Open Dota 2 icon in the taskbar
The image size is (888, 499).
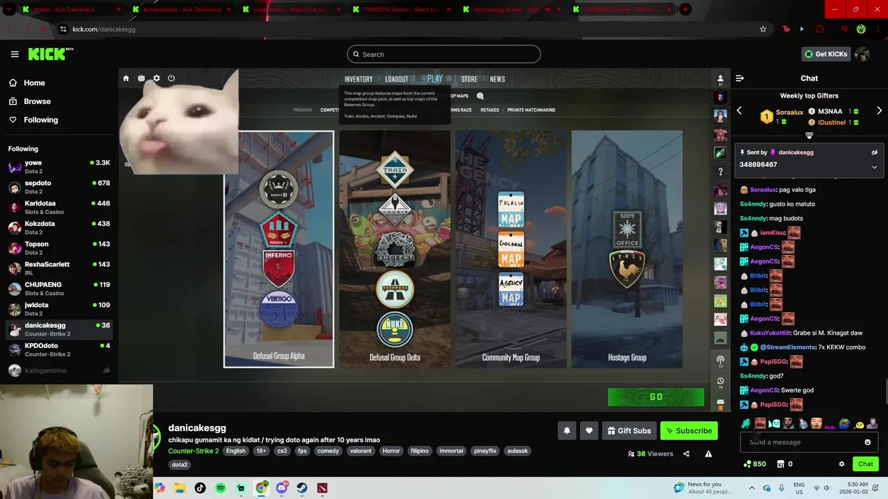tap(322, 488)
